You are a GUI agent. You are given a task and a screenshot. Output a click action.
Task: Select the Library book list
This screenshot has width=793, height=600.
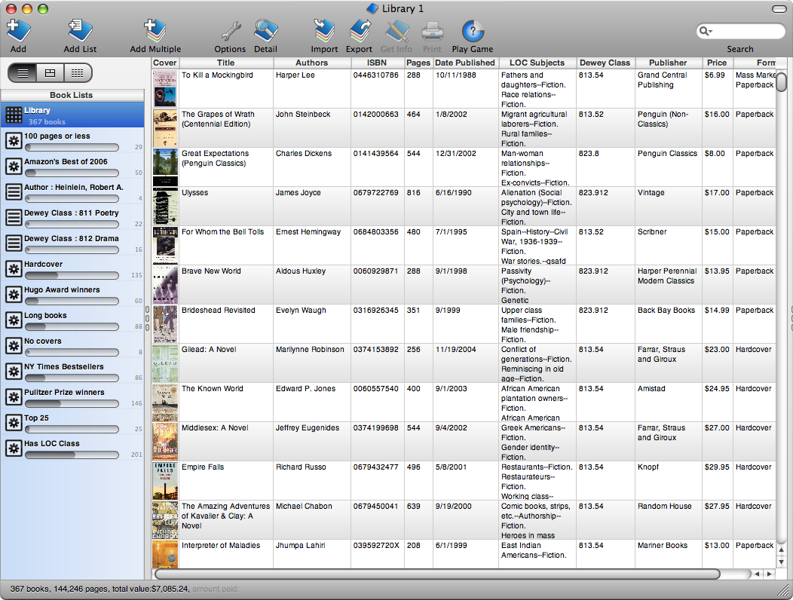tap(72, 115)
